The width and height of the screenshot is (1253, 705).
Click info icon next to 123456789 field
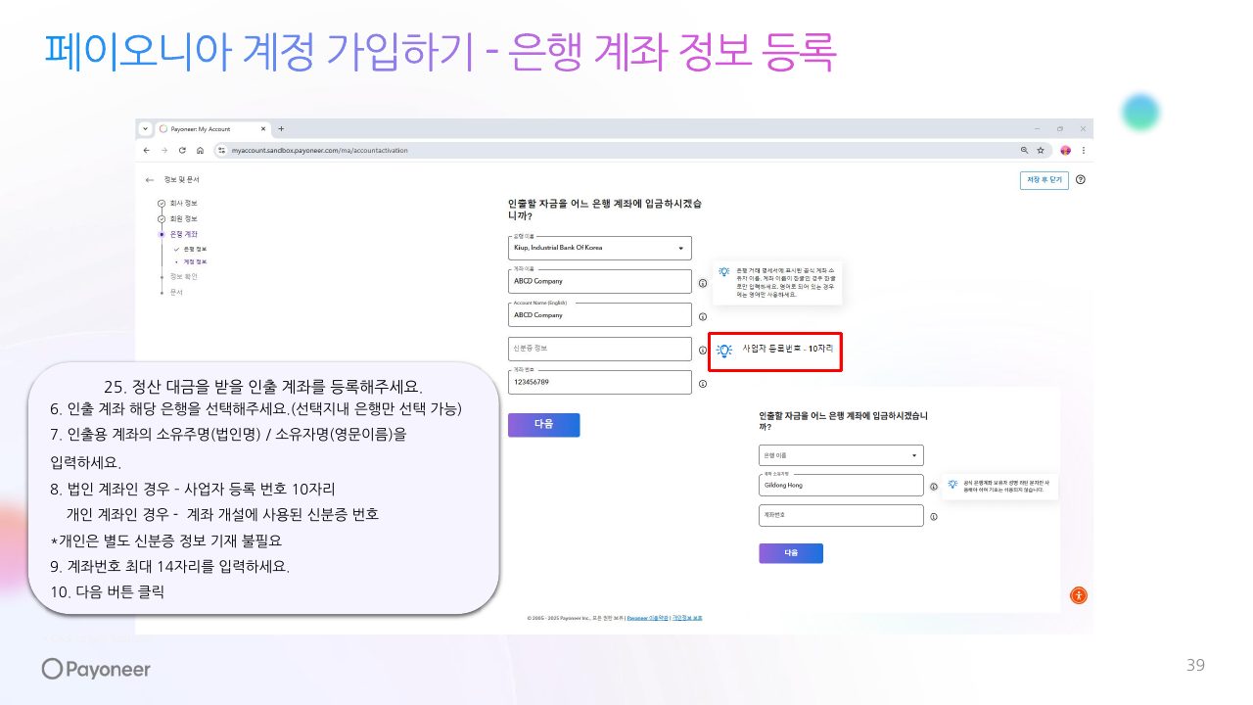703,384
